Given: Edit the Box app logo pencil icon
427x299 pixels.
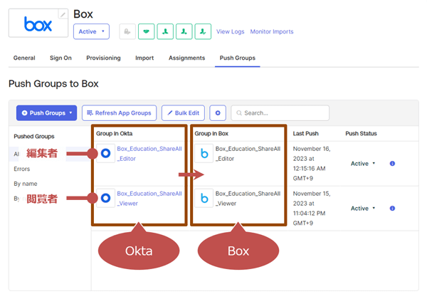Looking at the screenshot, I should 63,14.
